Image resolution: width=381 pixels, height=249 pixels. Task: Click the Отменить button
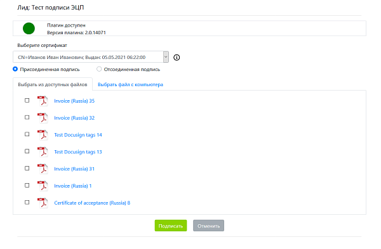pos(208,226)
